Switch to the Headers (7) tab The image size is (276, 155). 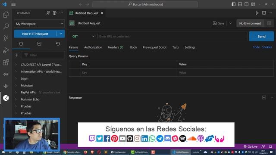point(116,47)
